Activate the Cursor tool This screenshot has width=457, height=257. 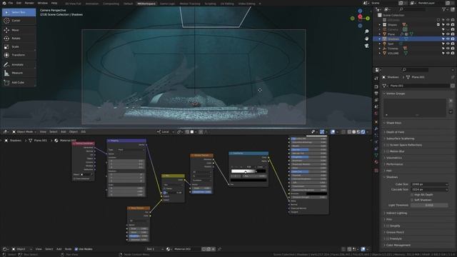click(x=19, y=21)
